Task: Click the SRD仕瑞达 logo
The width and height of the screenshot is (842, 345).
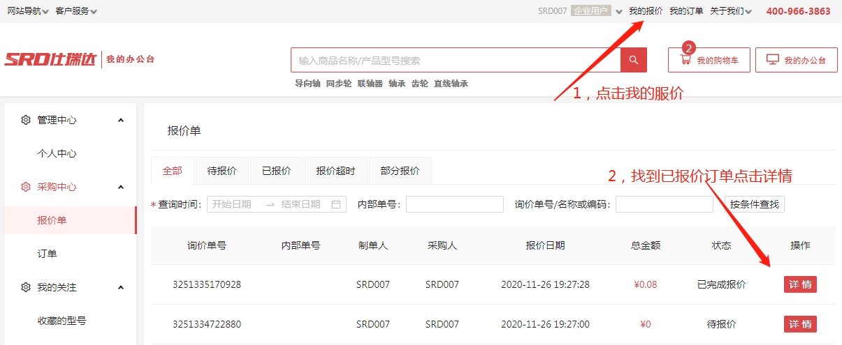Action: click(x=50, y=60)
